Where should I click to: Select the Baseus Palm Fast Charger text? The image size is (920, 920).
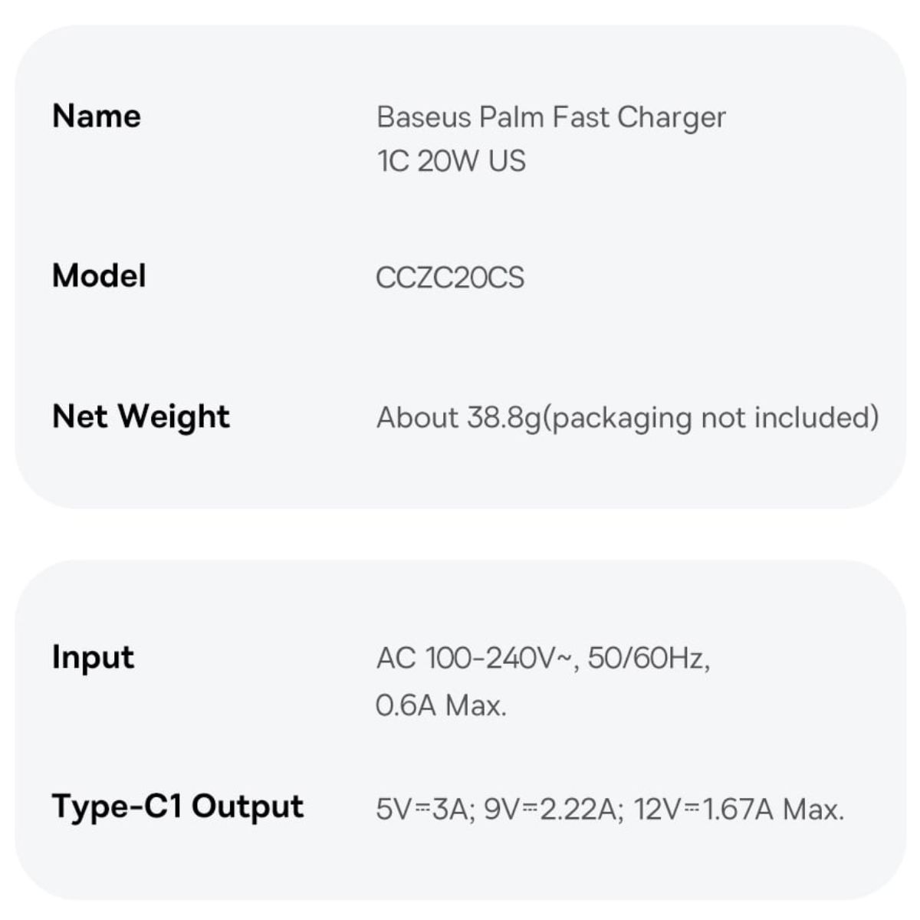[550, 117]
